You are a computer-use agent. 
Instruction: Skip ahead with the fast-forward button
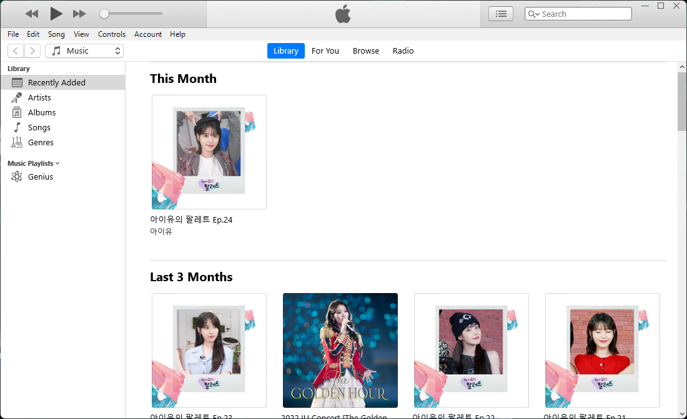click(x=79, y=14)
